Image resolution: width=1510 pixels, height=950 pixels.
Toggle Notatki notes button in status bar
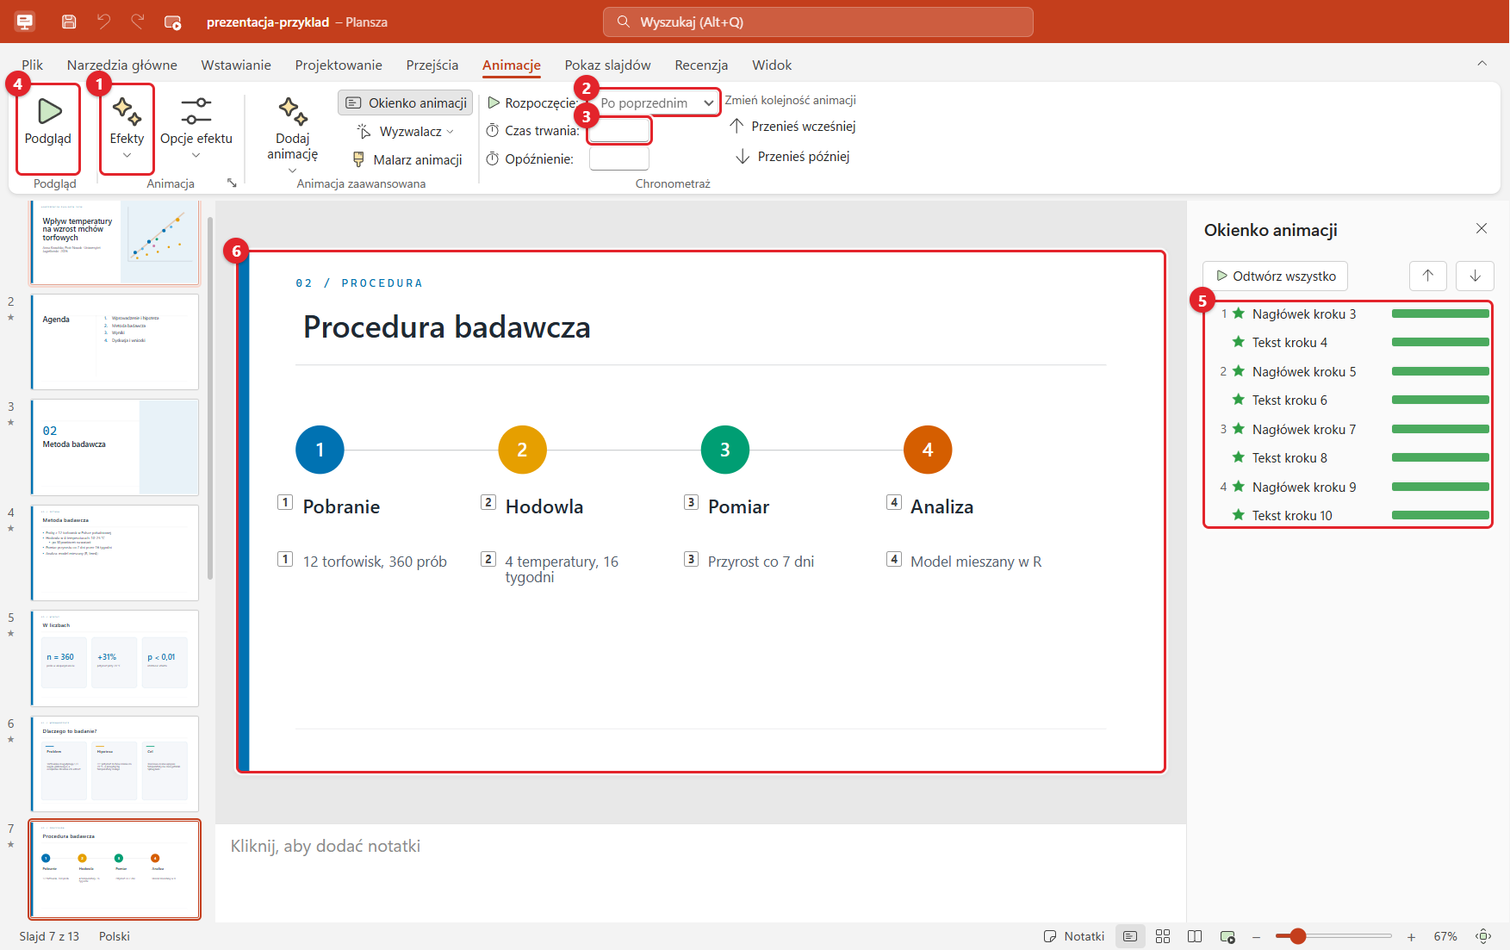click(x=1074, y=936)
